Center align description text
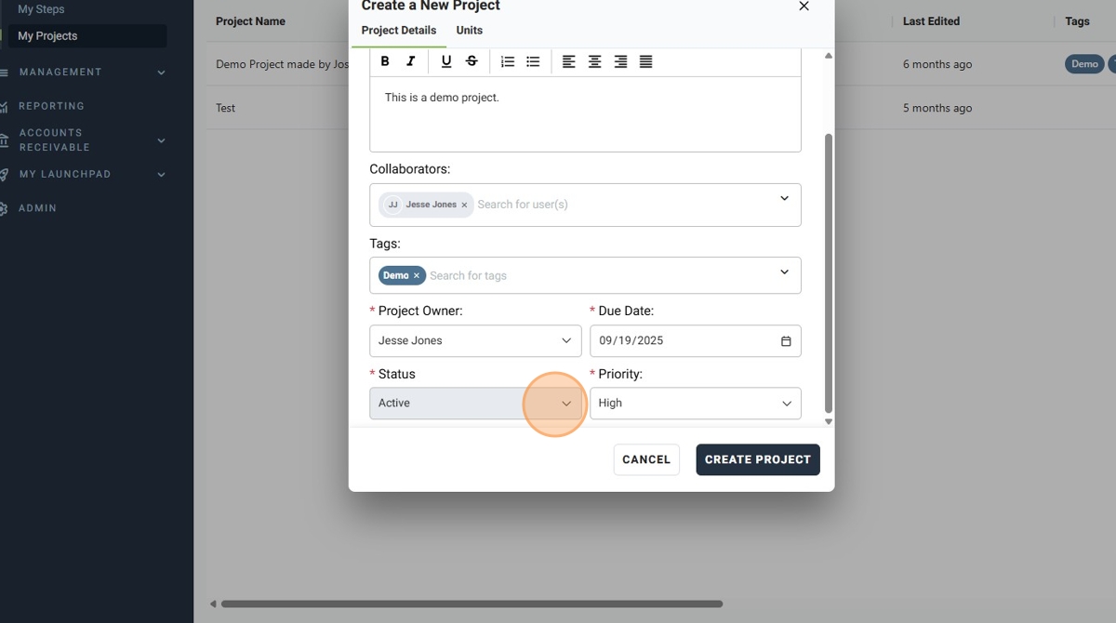Image resolution: width=1116 pixels, height=623 pixels. (594, 61)
